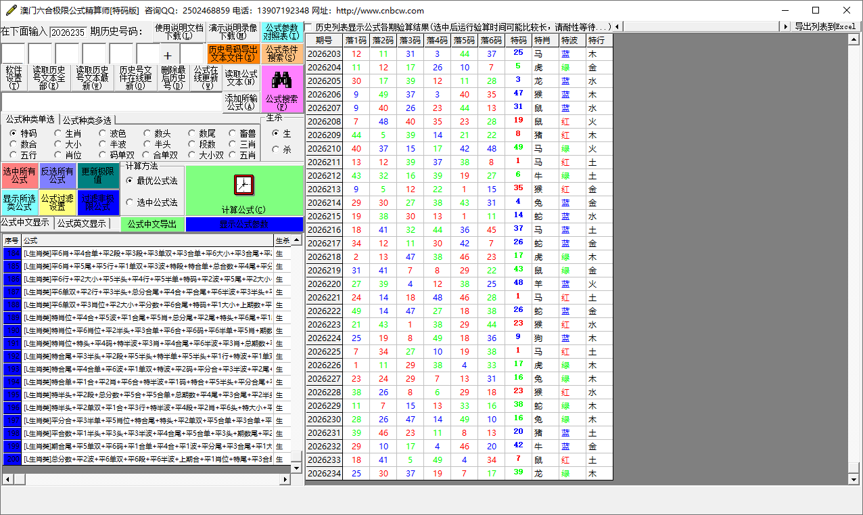
Task: Click blue 显示公式参数 button
Action: [244, 224]
